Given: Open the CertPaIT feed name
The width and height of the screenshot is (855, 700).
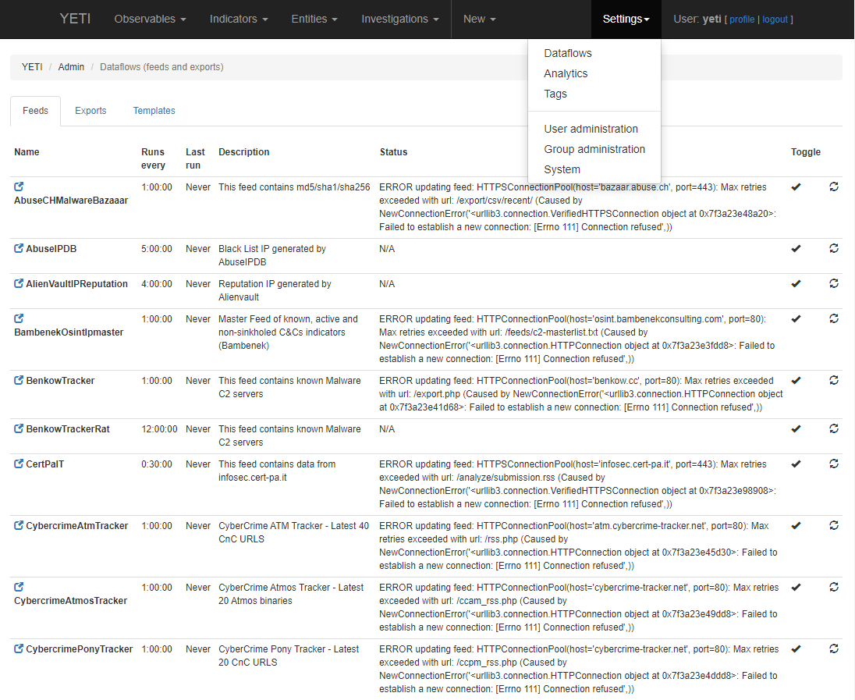Looking at the screenshot, I should coord(44,464).
